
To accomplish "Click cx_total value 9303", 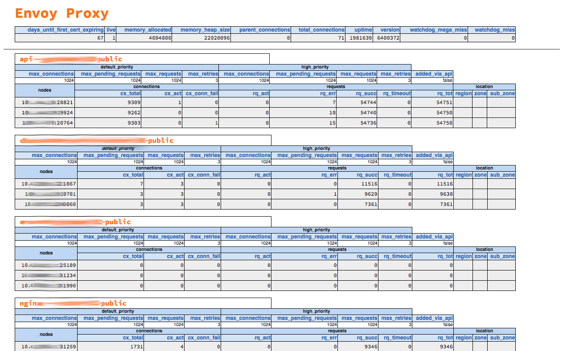I will coord(134,123).
